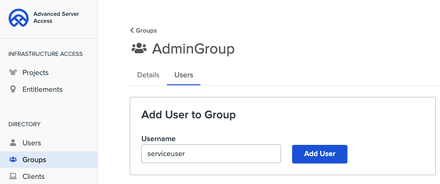This screenshot has height=184, width=440.
Task: Click the AdminGroup heading
Action: [x=193, y=49]
